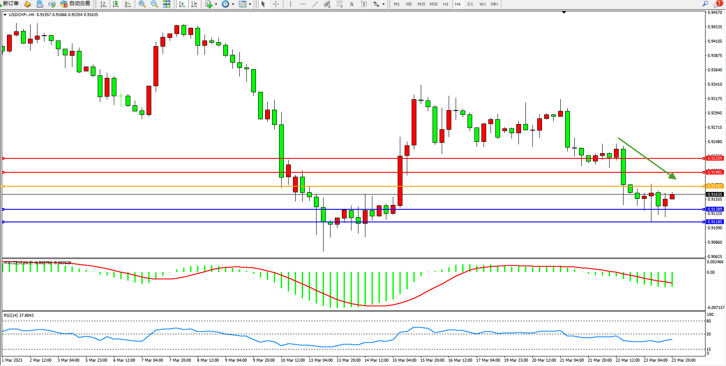The width and height of the screenshot is (726, 366).
Task: Zoom in on the chart
Action: pos(142,4)
